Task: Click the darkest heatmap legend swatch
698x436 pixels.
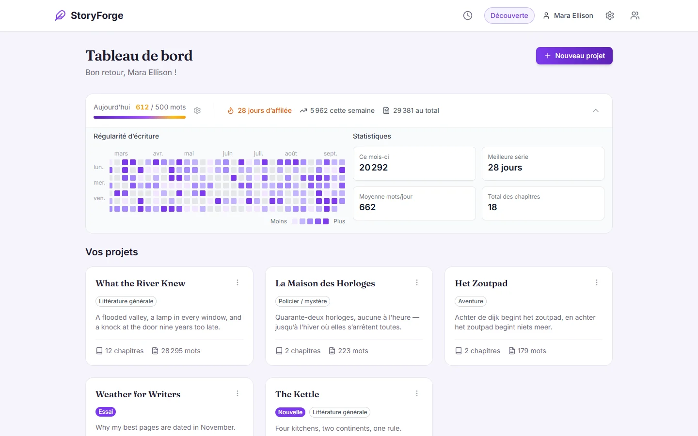Action: pos(326,221)
